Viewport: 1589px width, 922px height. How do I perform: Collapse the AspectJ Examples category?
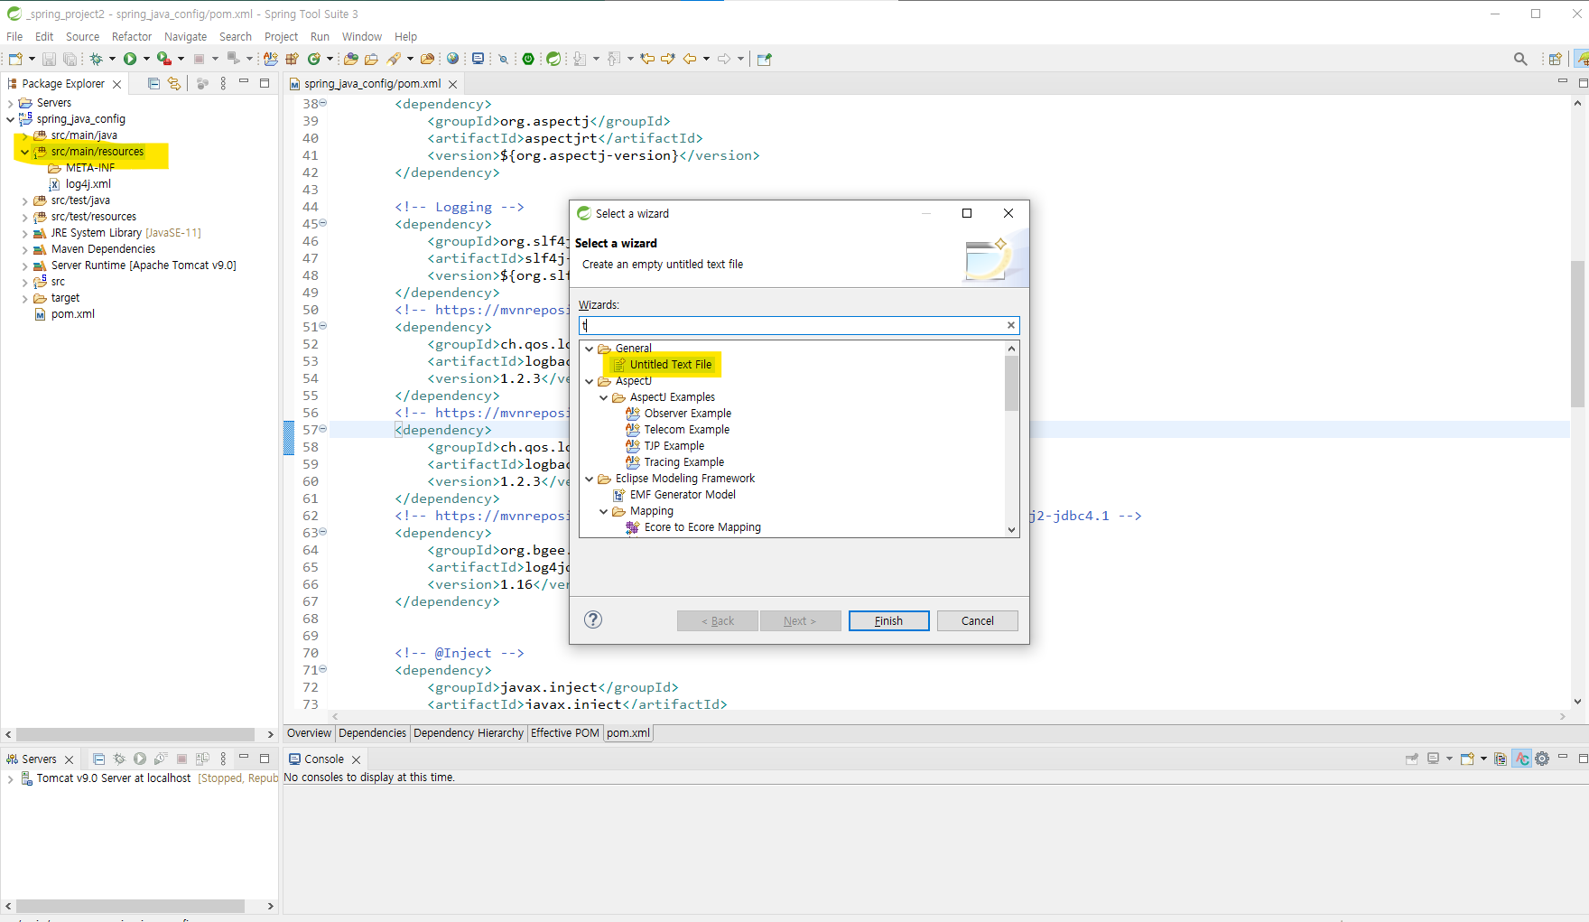pos(604,397)
